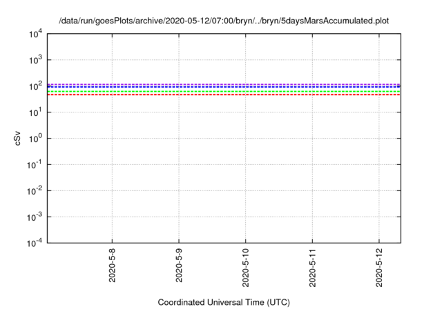Click the green dashed line
The image size is (442, 309).
pos(224,92)
